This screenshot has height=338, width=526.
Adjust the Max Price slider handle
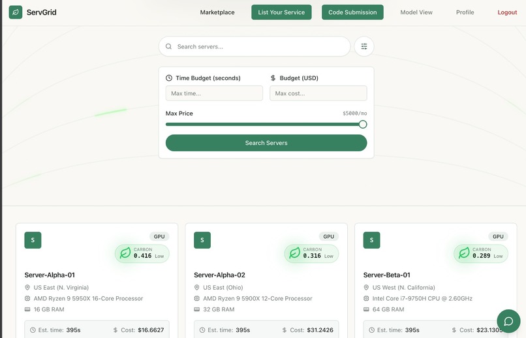(363, 125)
